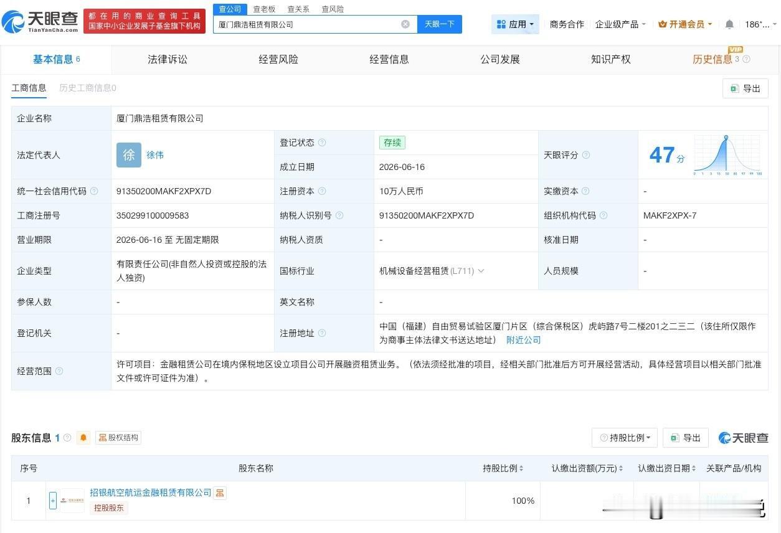Click help icon next to 统一社会信用代码
The image size is (781, 533).
click(x=94, y=191)
